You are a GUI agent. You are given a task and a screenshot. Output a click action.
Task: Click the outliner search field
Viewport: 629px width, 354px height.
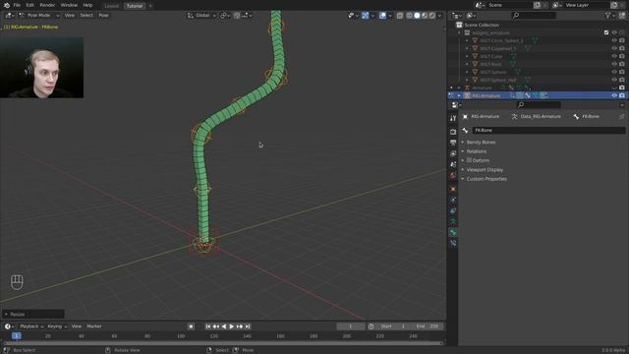pyautogui.click(x=534, y=16)
